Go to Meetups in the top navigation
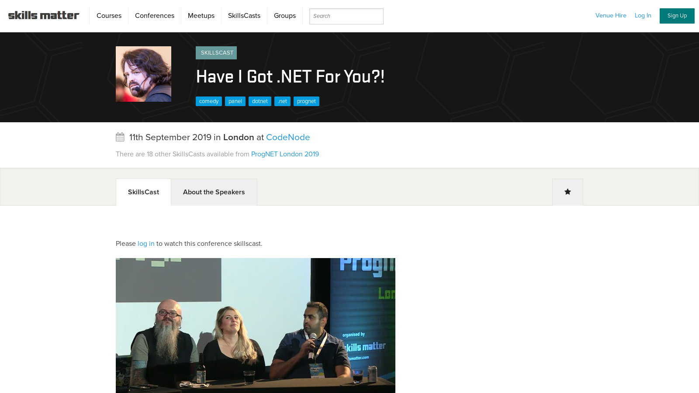The height and width of the screenshot is (393, 699). tap(201, 16)
